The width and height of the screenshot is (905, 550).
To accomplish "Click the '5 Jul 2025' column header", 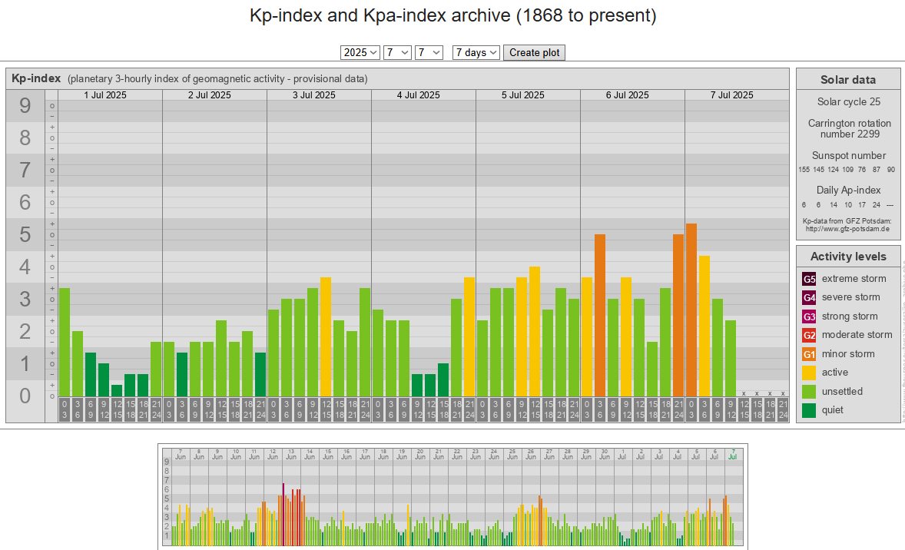I will tap(523, 95).
